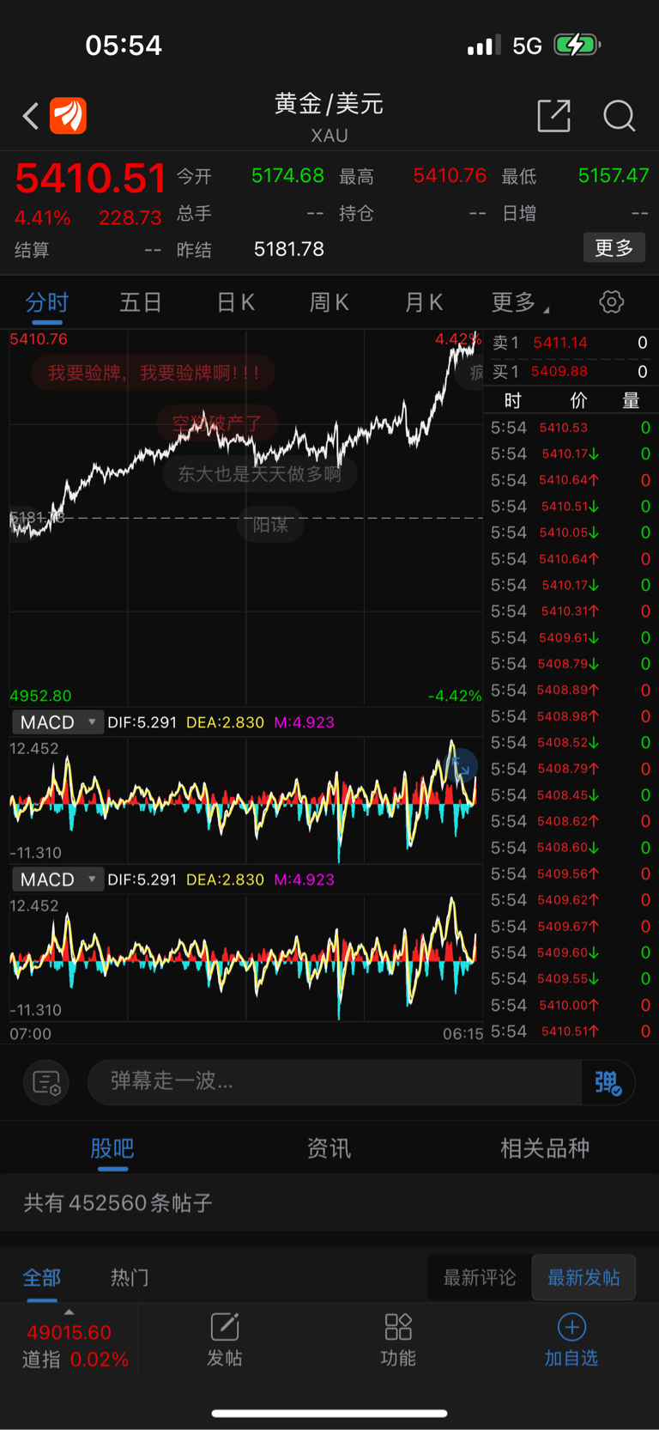The width and height of the screenshot is (659, 1430).
Task: Tap the main intraday price chart
Action: (x=246, y=518)
